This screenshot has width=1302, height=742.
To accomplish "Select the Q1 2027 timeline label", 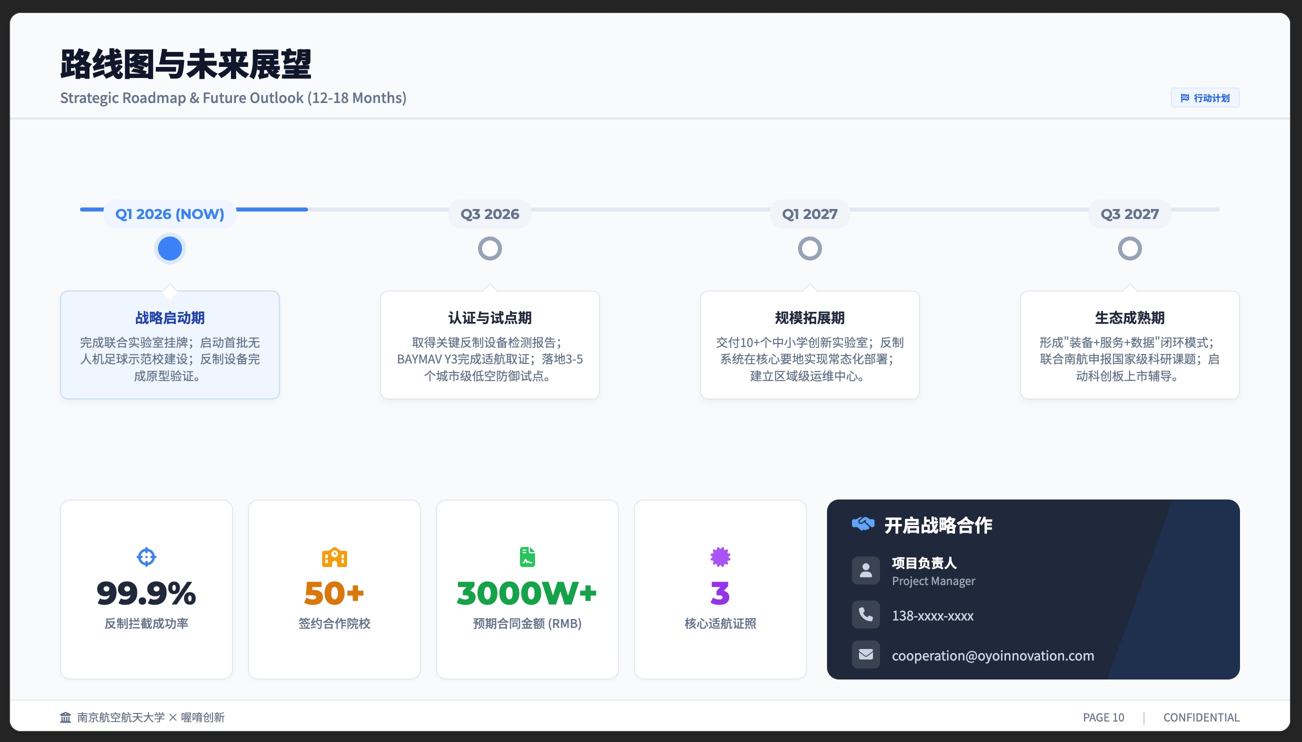I will tap(809, 214).
